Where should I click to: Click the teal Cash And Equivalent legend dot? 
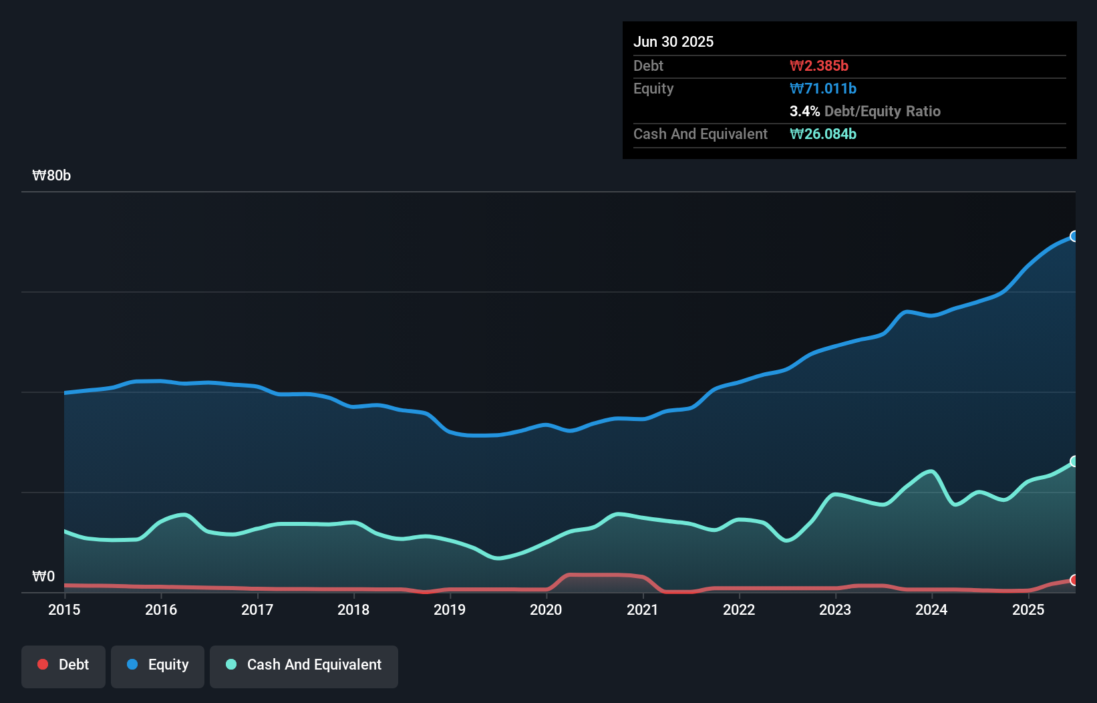230,664
